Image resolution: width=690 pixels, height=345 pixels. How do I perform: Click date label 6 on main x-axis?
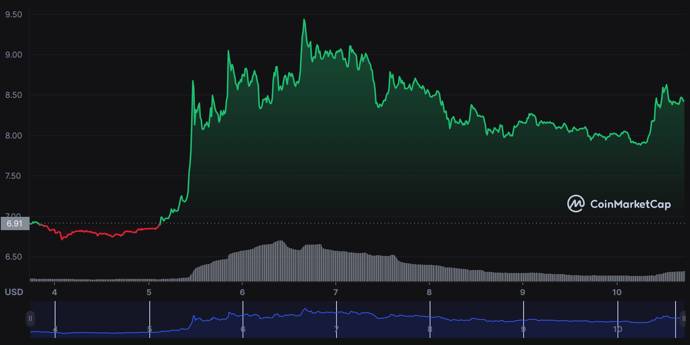[243, 292]
